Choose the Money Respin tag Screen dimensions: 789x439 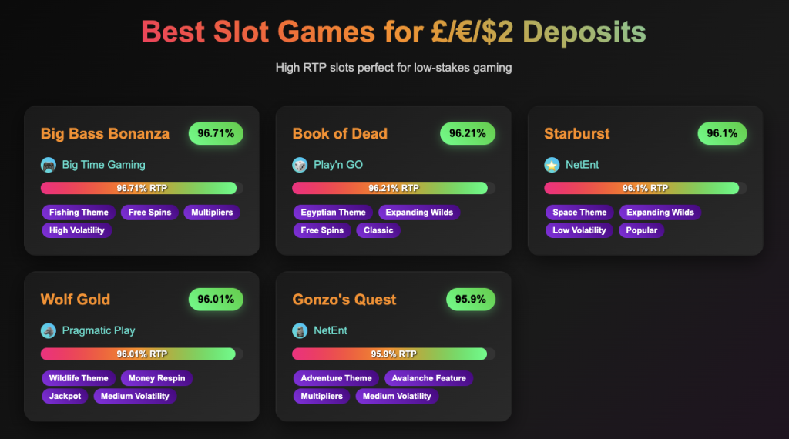pyautogui.click(x=157, y=378)
